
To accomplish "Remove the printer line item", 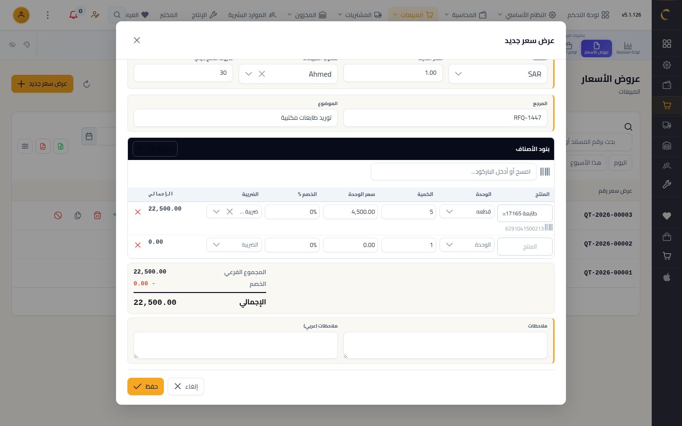I will tap(138, 212).
